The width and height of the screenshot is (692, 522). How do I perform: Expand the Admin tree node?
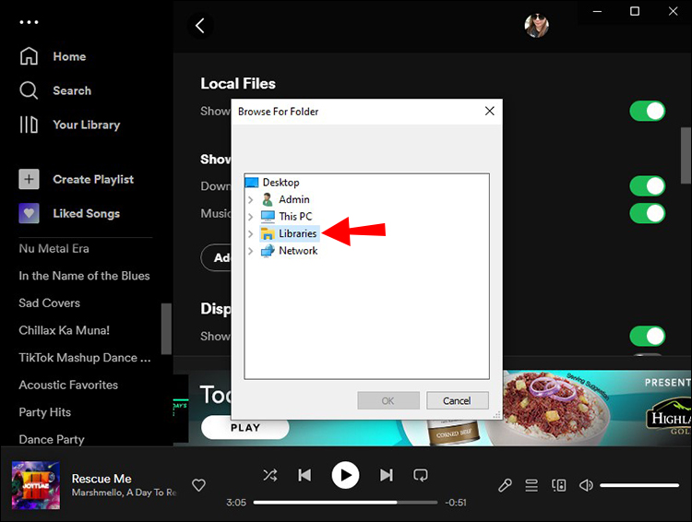[250, 200]
